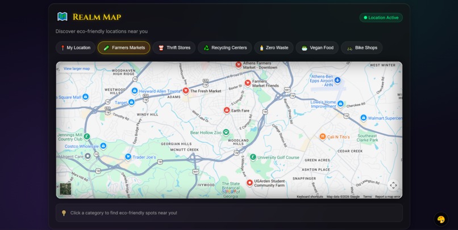The height and width of the screenshot is (230, 458).
Task: Click Athens Farmers Market Downtown pin
Action: point(238,65)
